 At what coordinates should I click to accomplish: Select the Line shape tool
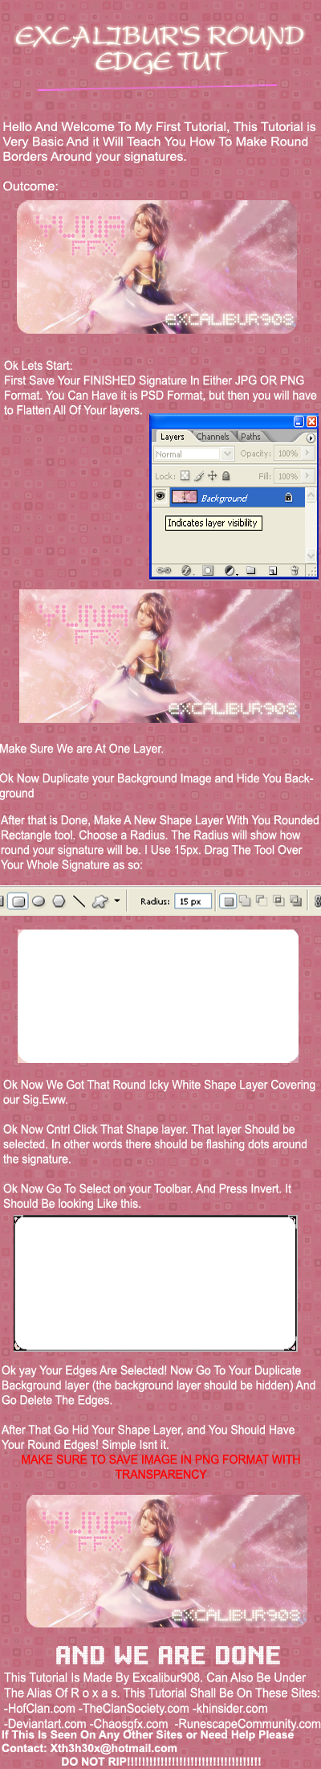(x=79, y=901)
